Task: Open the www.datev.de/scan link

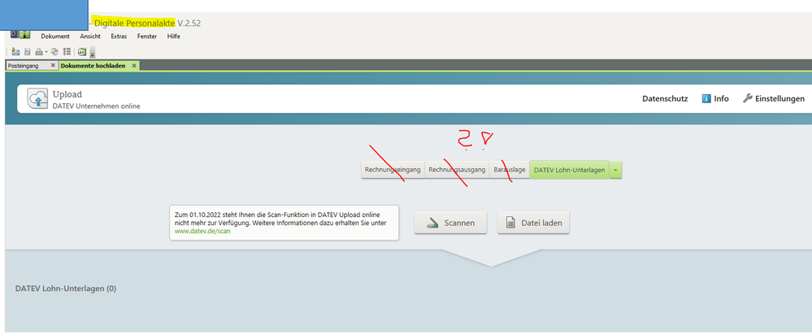Action: click(x=202, y=232)
